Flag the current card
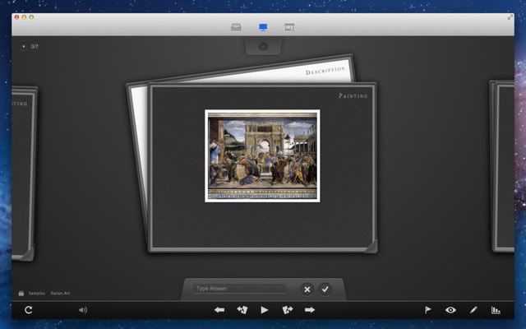 tap(428, 309)
